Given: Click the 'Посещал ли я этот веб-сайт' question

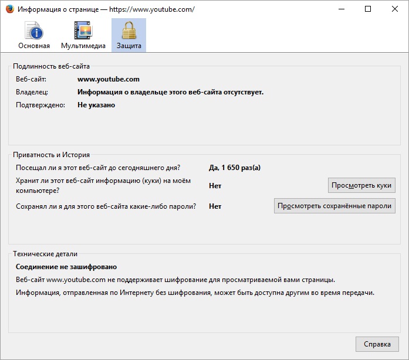Looking at the screenshot, I should click(x=98, y=168).
